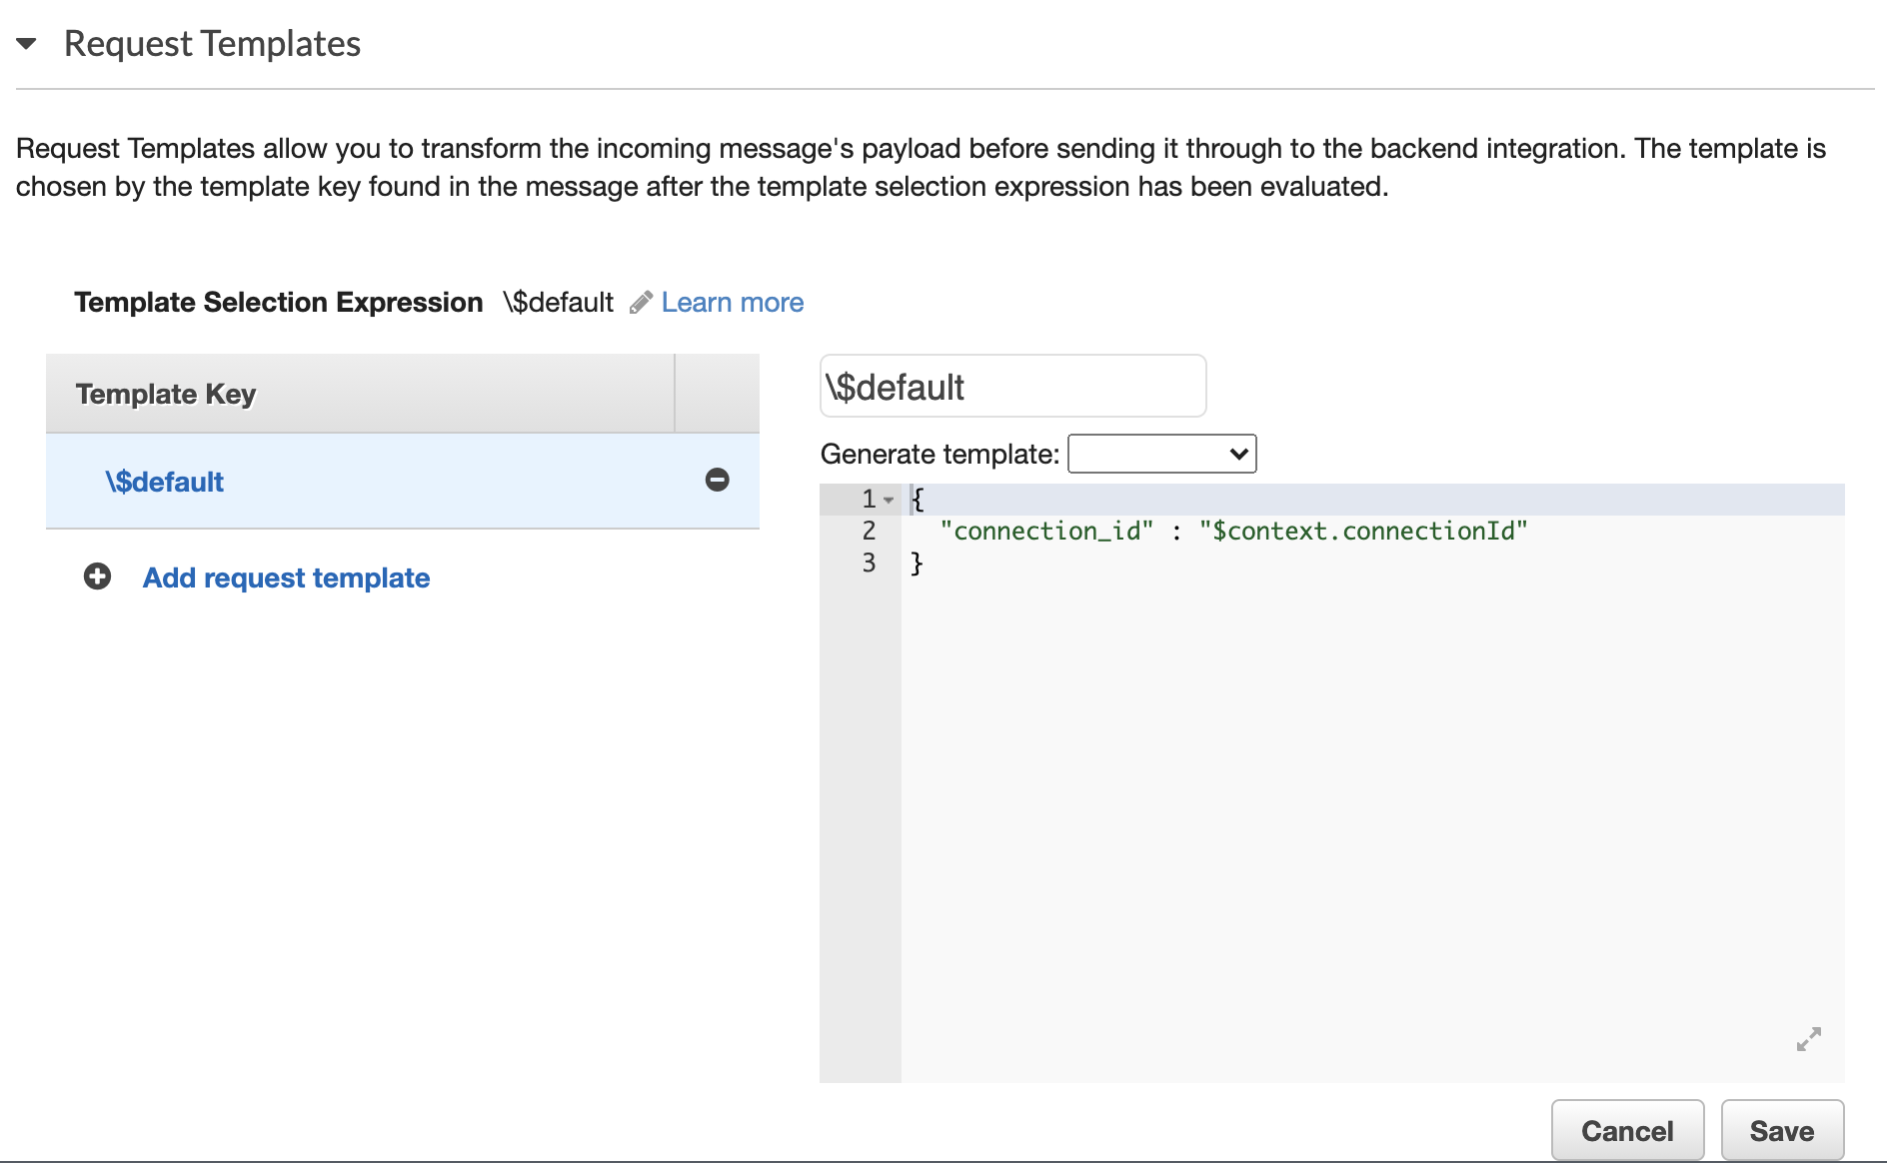Screen dimensions: 1887x1163
Task: Edit the template selection expression pencil icon
Action: [641, 302]
